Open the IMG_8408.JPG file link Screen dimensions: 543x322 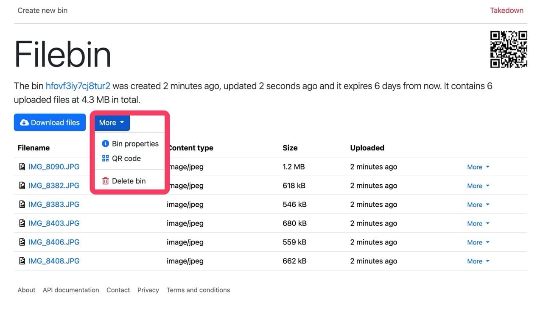pos(54,261)
